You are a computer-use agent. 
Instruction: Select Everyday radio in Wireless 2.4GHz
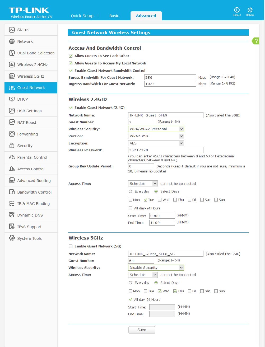point(130,191)
